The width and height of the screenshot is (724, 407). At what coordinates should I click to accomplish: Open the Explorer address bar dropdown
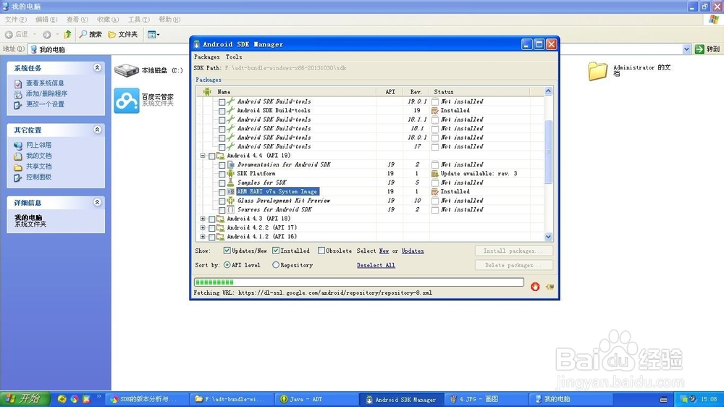(x=686, y=49)
